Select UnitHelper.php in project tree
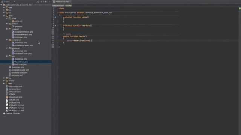 click(20, 37)
